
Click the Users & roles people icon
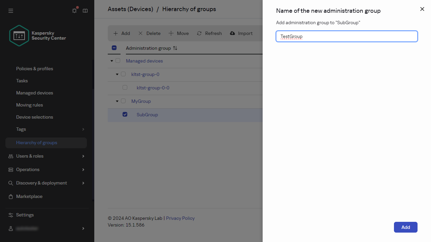pos(11,156)
